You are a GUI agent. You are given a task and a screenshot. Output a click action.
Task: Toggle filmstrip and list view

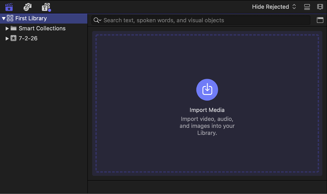pos(307,7)
